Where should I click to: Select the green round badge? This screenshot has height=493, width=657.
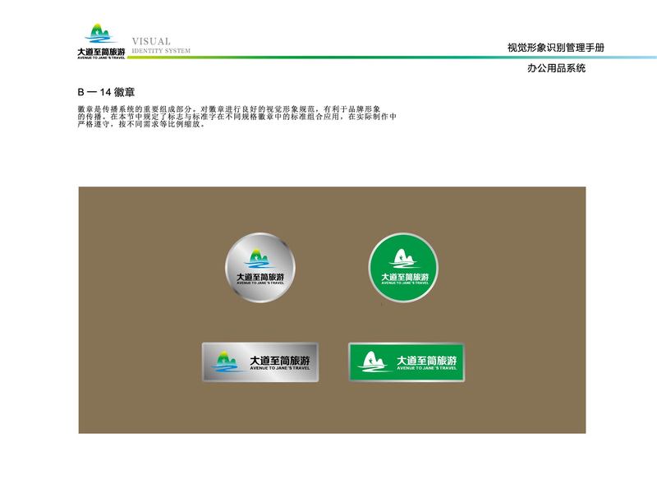click(x=403, y=268)
